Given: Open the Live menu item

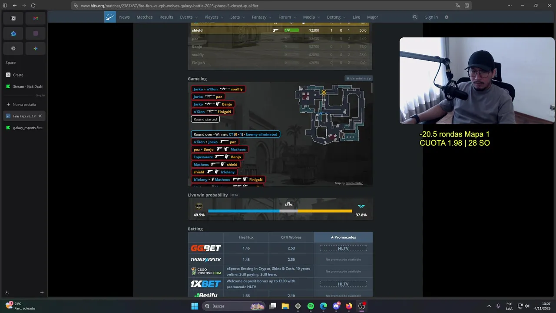Looking at the screenshot, I should (x=356, y=17).
